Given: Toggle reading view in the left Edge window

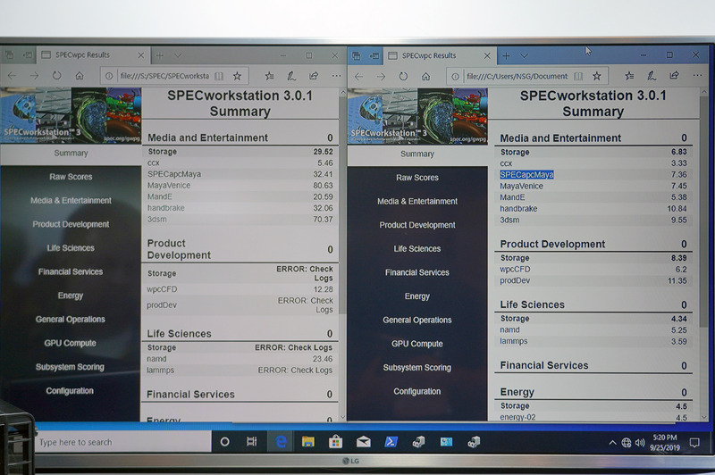Looking at the screenshot, I should [x=219, y=76].
